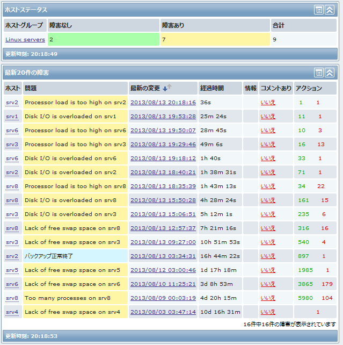This screenshot has width=343, height=345.
Task: Open timestamp 2013/08/13 19:18:12
Action: click(163, 159)
